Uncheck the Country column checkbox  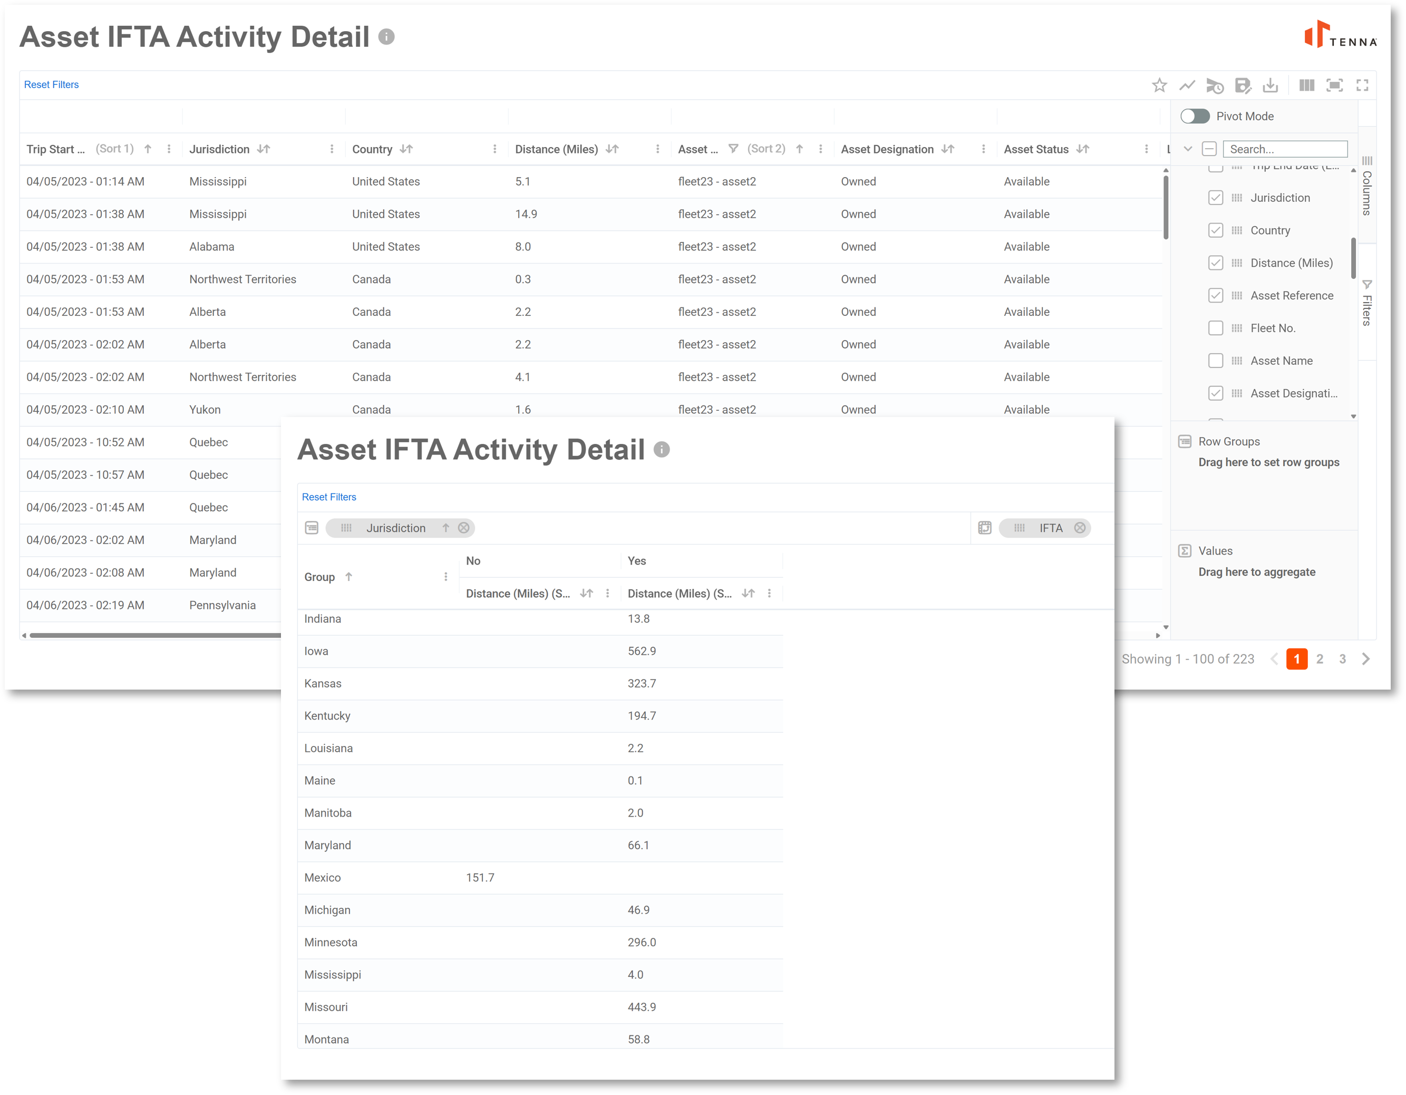(1216, 230)
